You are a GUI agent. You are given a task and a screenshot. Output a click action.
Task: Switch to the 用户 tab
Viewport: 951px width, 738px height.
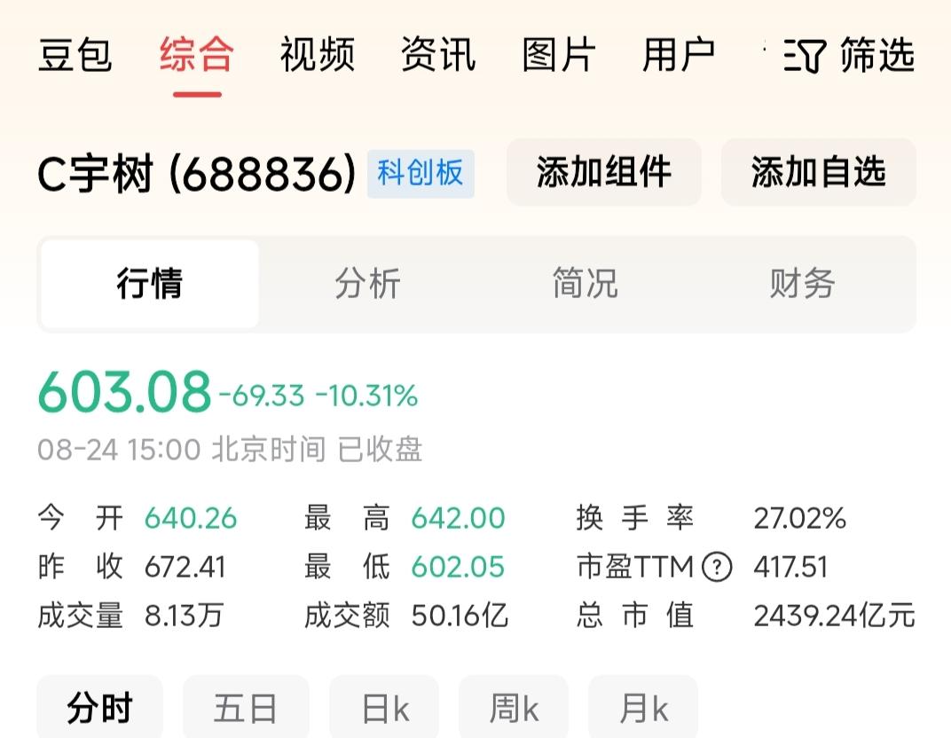coord(679,55)
